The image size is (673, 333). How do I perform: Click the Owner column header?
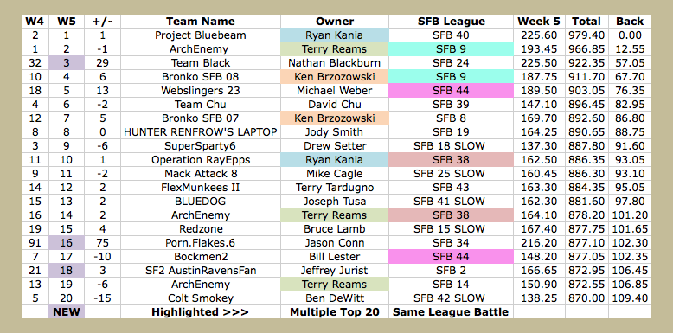coord(335,22)
